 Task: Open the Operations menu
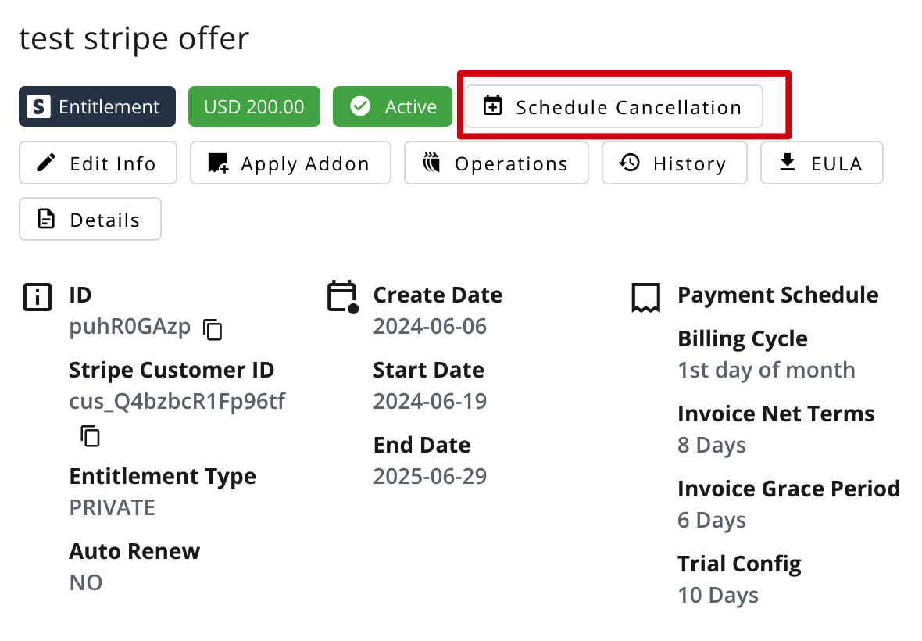pos(496,163)
